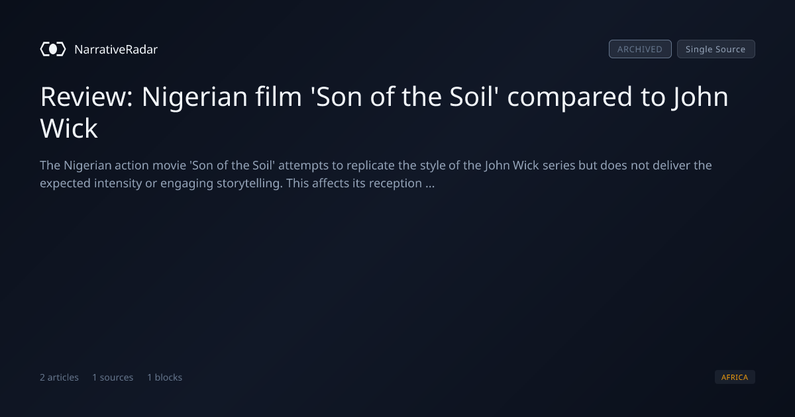795x417 pixels.
Task: Click 'Nigerian film' in the headline
Action: [221, 97]
